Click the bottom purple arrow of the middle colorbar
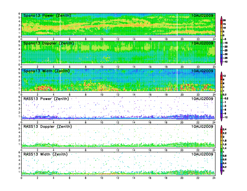The image size is (247, 191). [x=221, y=119]
